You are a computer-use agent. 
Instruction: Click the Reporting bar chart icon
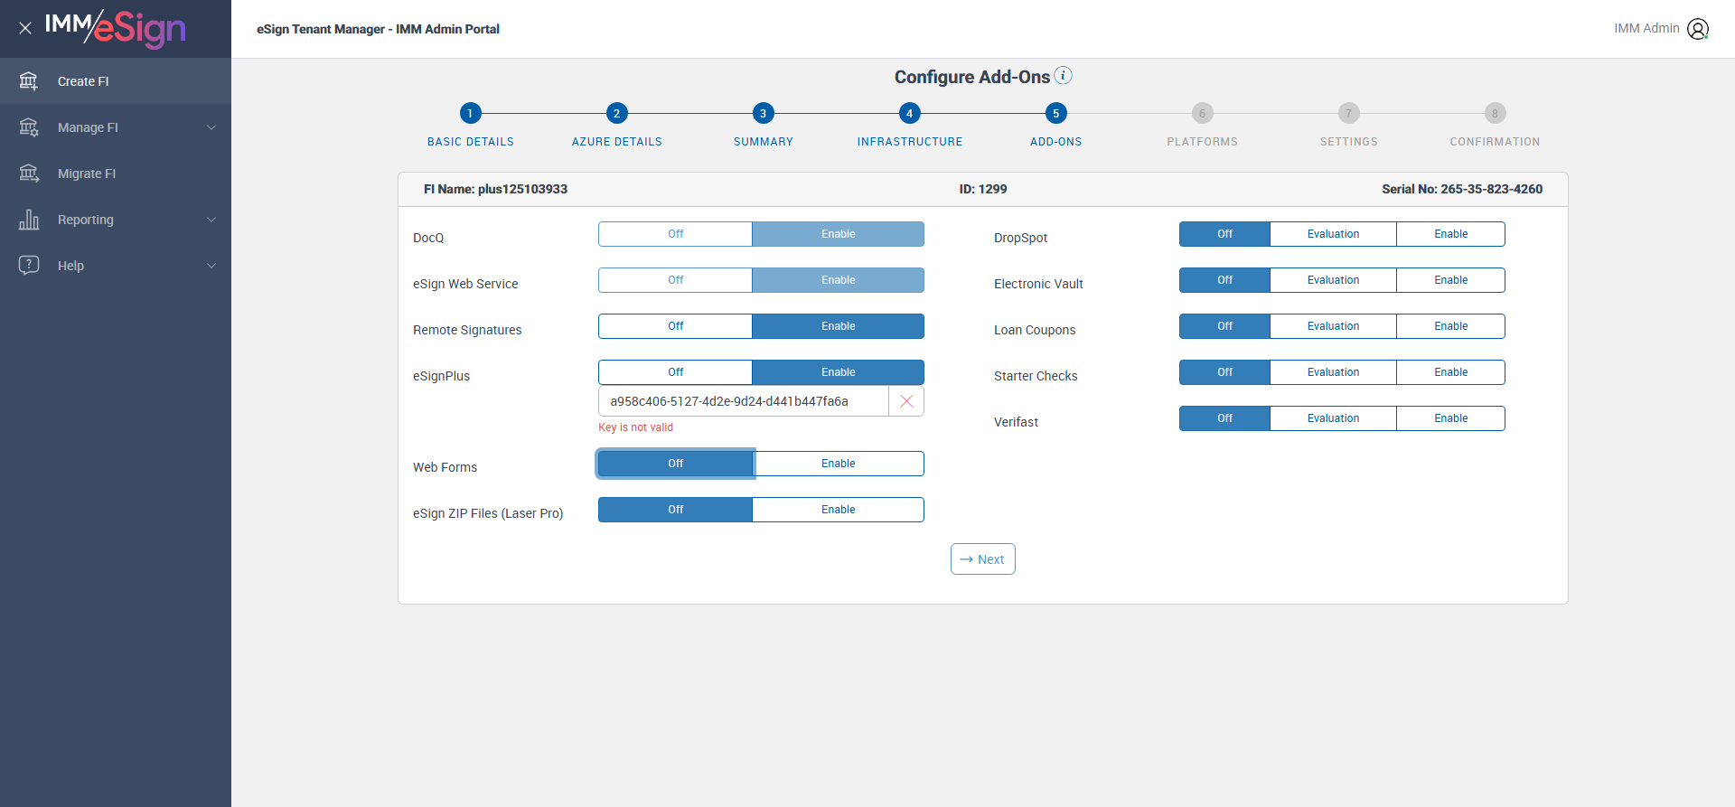(29, 220)
